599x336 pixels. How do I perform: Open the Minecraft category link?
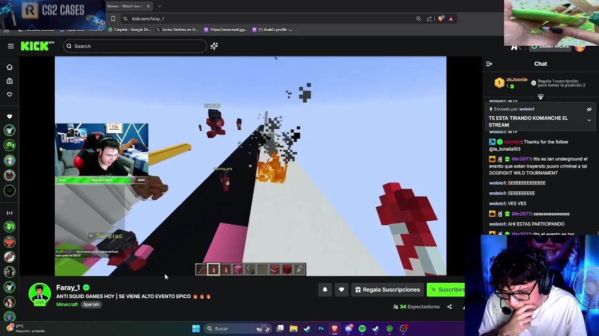pyautogui.click(x=67, y=304)
